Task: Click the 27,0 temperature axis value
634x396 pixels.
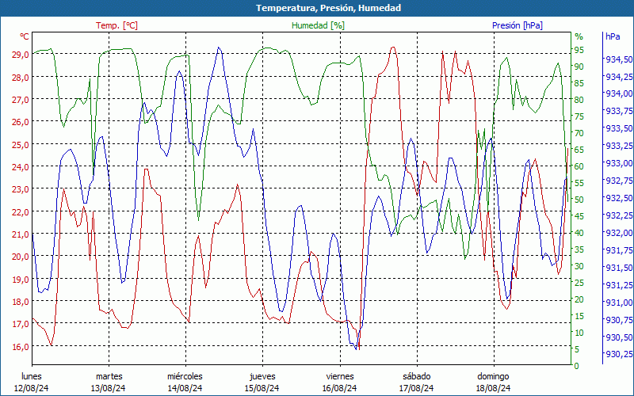Action: point(21,99)
